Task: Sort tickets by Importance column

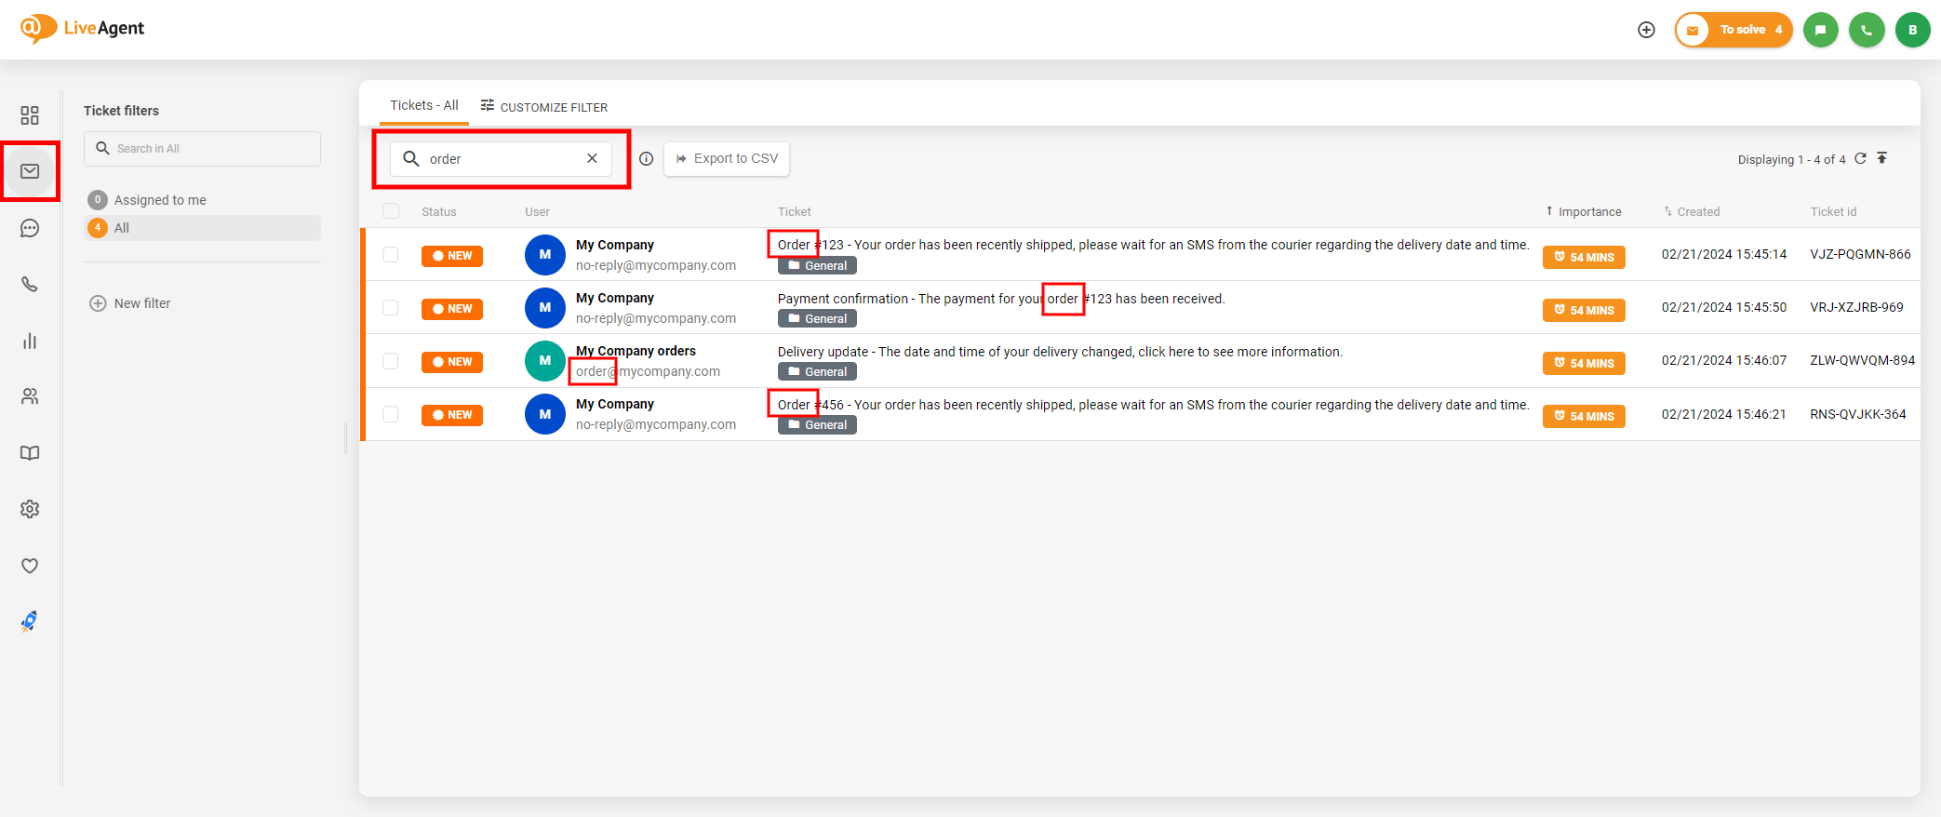Action: [x=1588, y=212]
